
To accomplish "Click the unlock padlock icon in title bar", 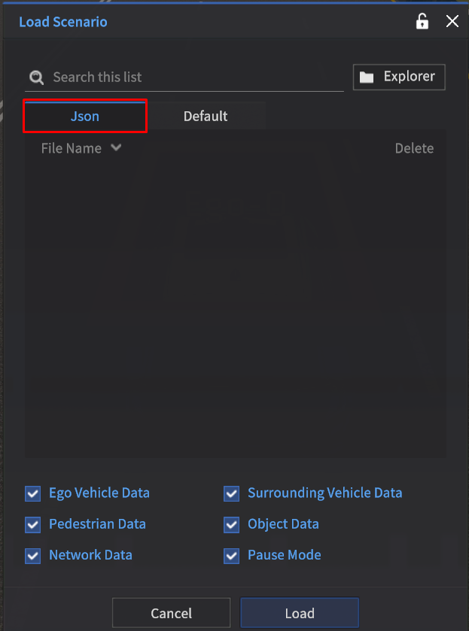I will point(422,22).
